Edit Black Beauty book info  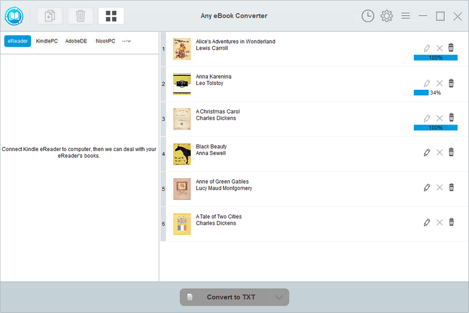click(427, 153)
